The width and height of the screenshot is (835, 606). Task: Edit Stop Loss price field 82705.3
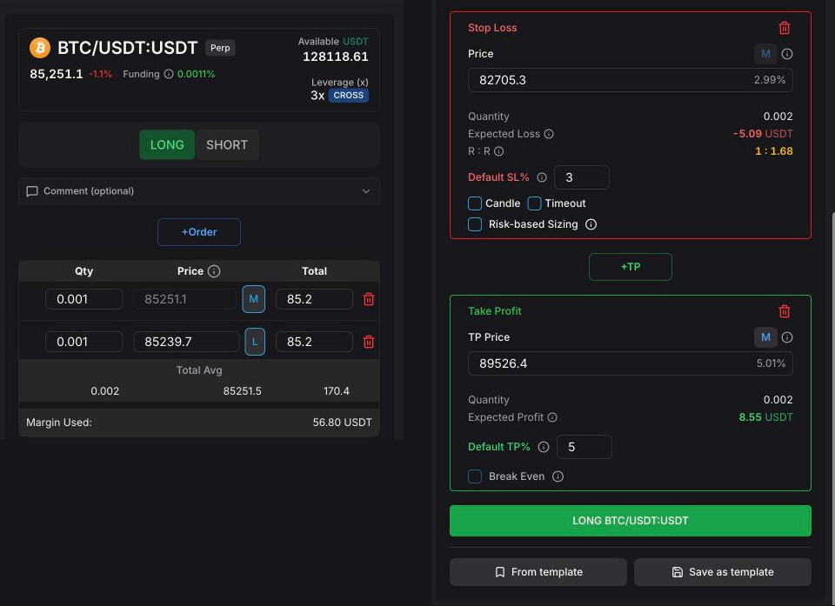pyautogui.click(x=631, y=80)
